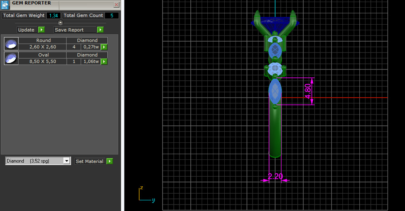Click the 8,50 X 5,50 size cell
Screen dimensions: 405x211
(43, 61)
